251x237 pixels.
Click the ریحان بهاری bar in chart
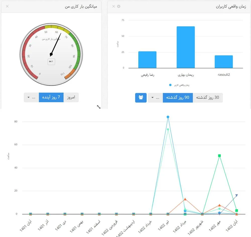coord(185,47)
